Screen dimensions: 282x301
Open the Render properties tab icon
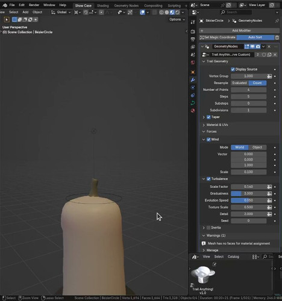point(193,31)
